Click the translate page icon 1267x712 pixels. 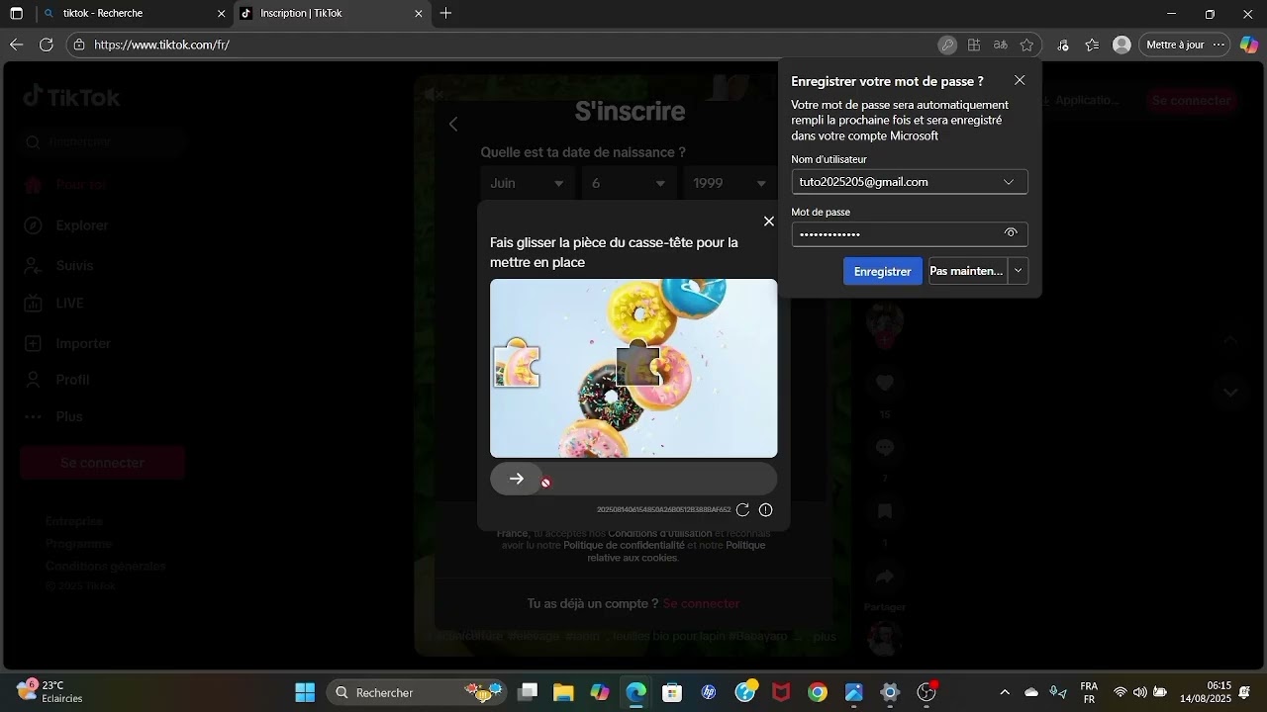click(x=1001, y=44)
